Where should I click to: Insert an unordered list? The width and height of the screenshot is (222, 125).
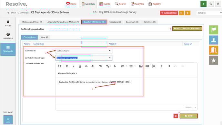tap(131, 66)
